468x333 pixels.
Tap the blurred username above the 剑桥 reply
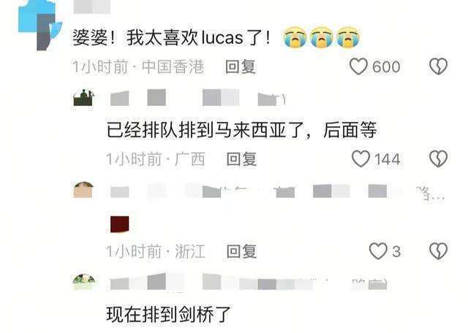tap(249, 282)
